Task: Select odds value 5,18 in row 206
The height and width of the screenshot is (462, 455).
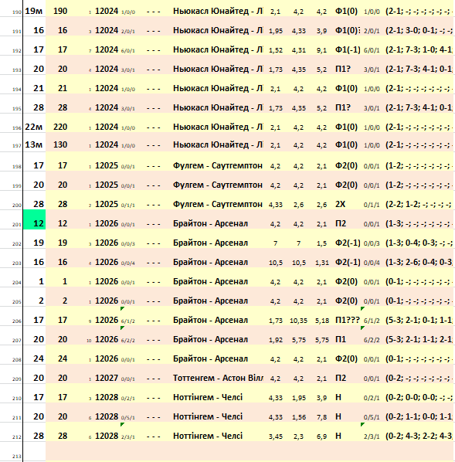Action: pyautogui.click(x=321, y=321)
